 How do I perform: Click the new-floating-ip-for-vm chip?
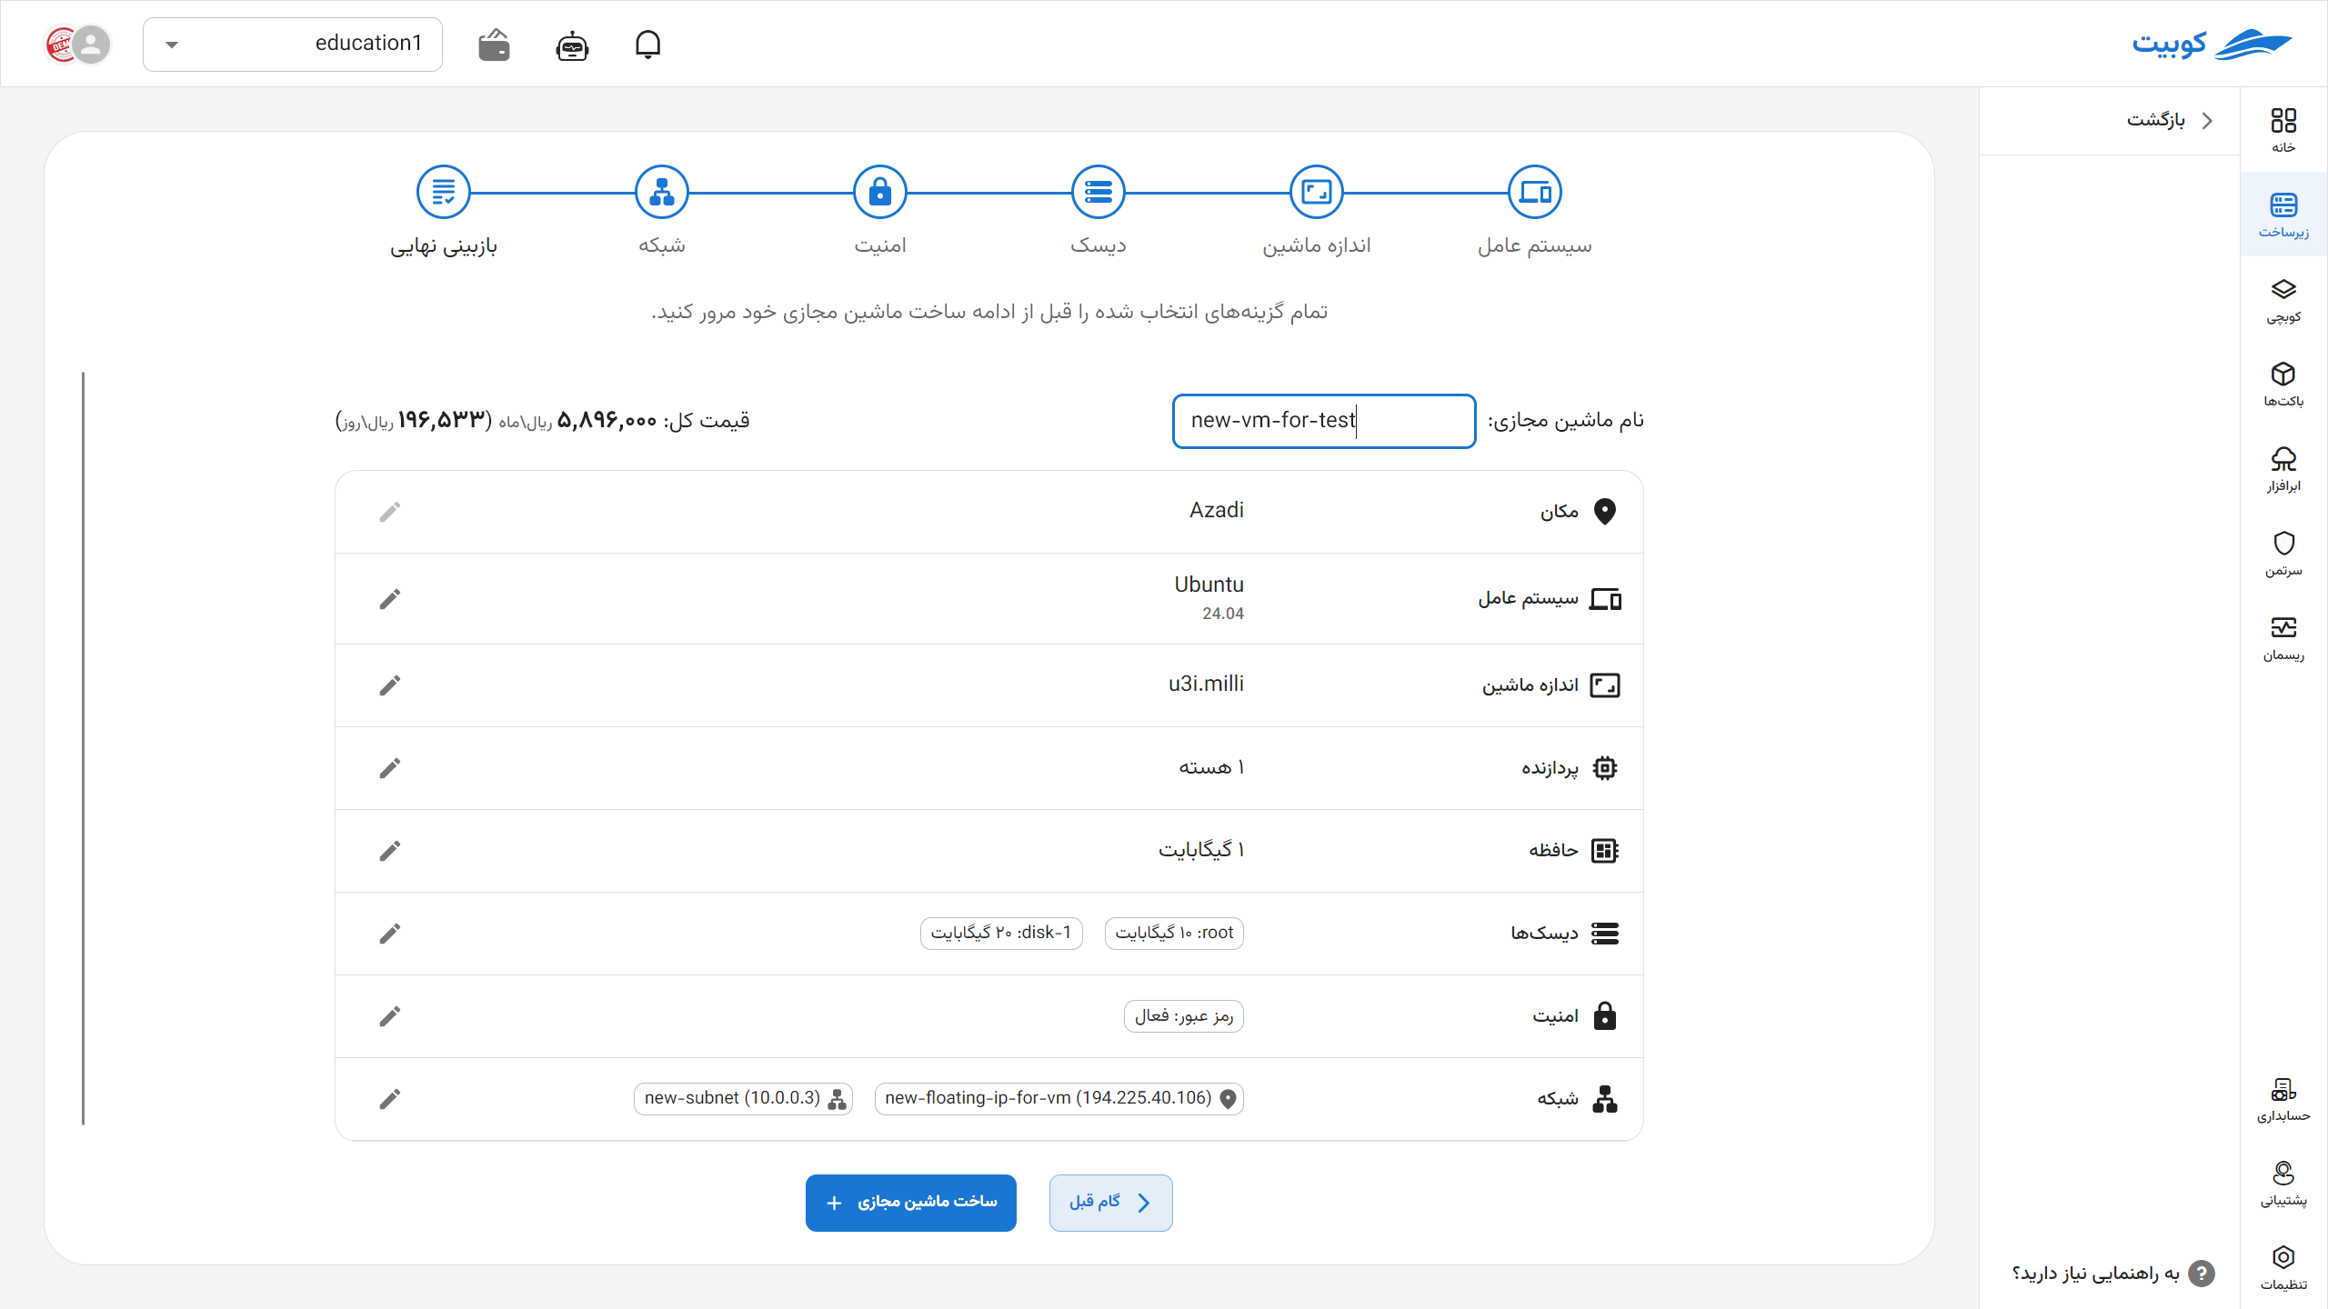1059,1099
